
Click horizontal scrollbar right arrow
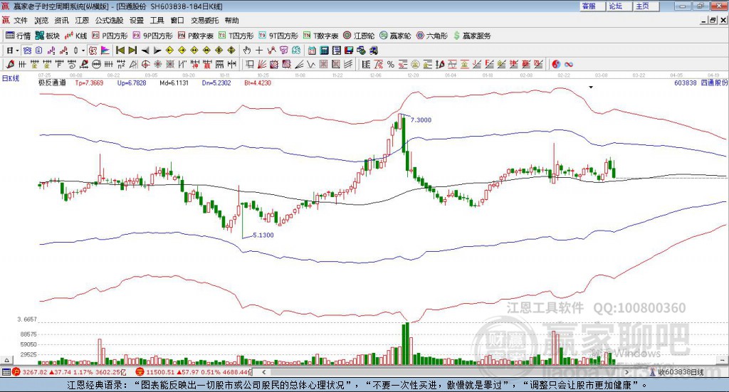pyautogui.click(x=626, y=372)
